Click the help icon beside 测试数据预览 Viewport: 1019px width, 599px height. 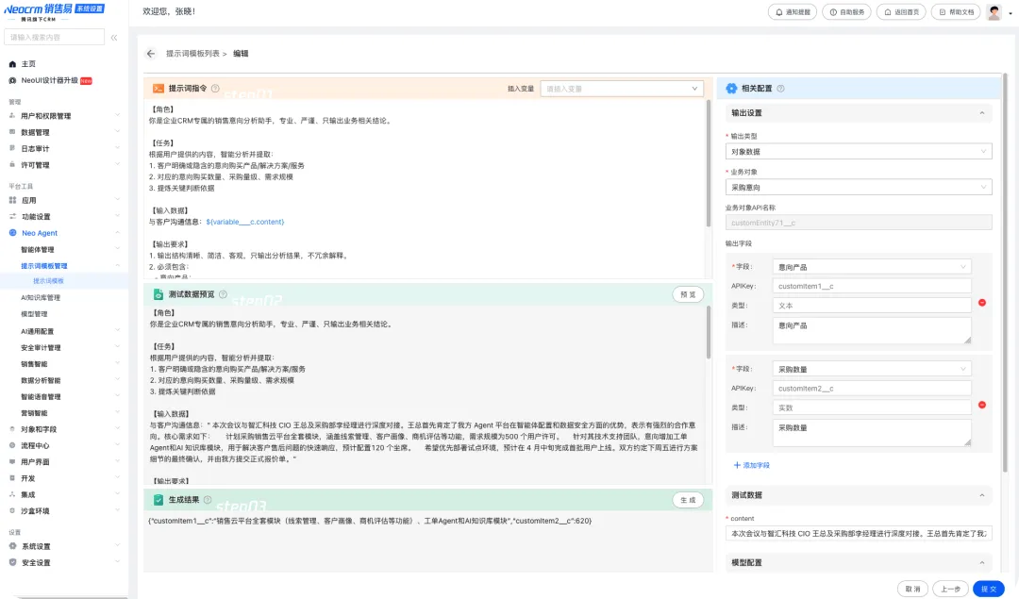[223, 294]
